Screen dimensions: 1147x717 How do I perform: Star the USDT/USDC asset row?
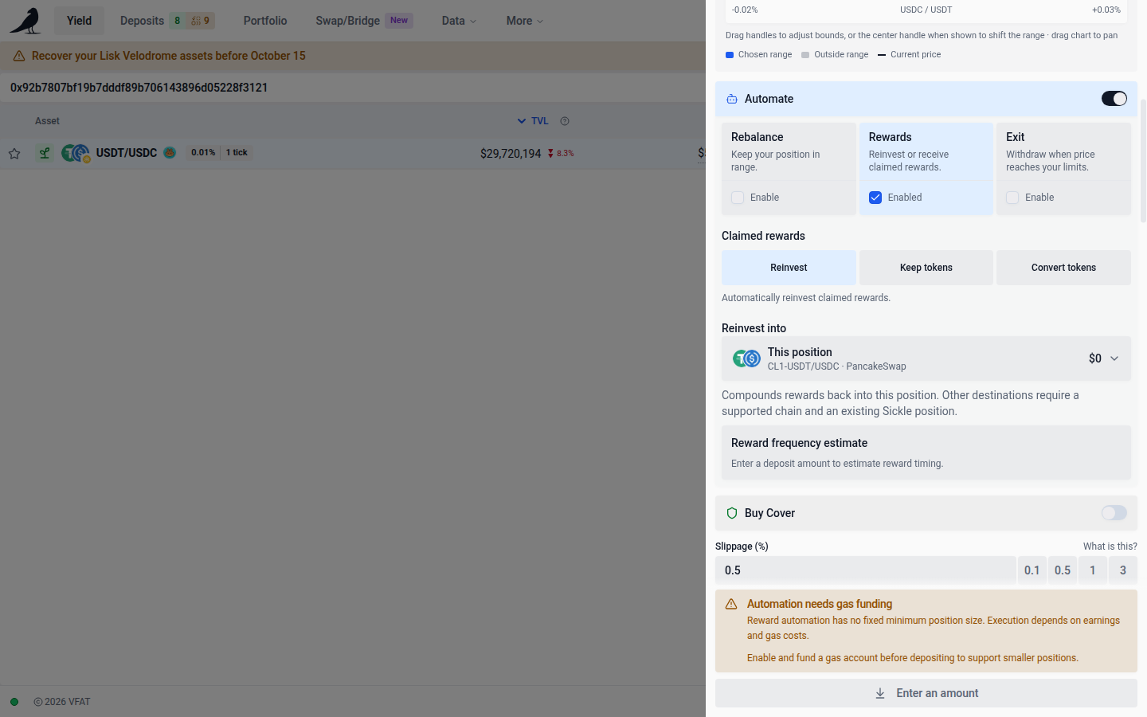coord(14,153)
